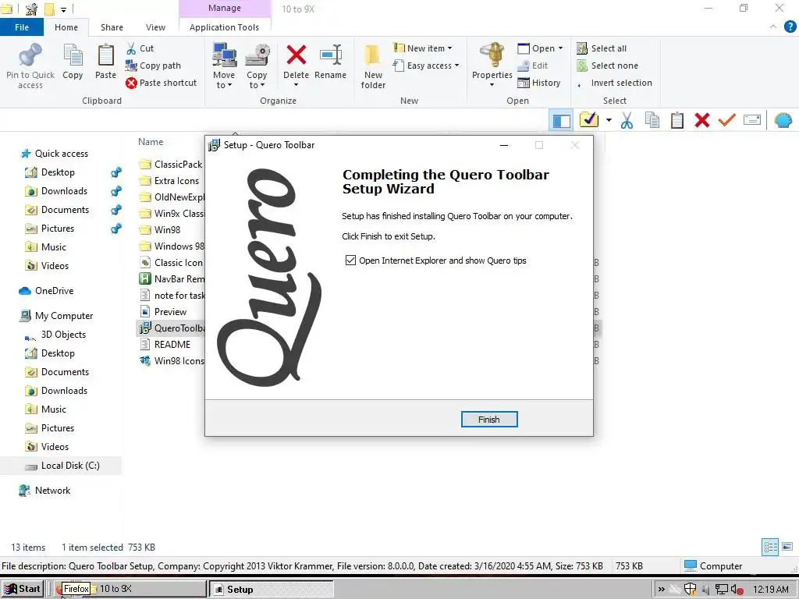Click Copy path in ribbon
Screen dimensions: 799x599
point(154,66)
